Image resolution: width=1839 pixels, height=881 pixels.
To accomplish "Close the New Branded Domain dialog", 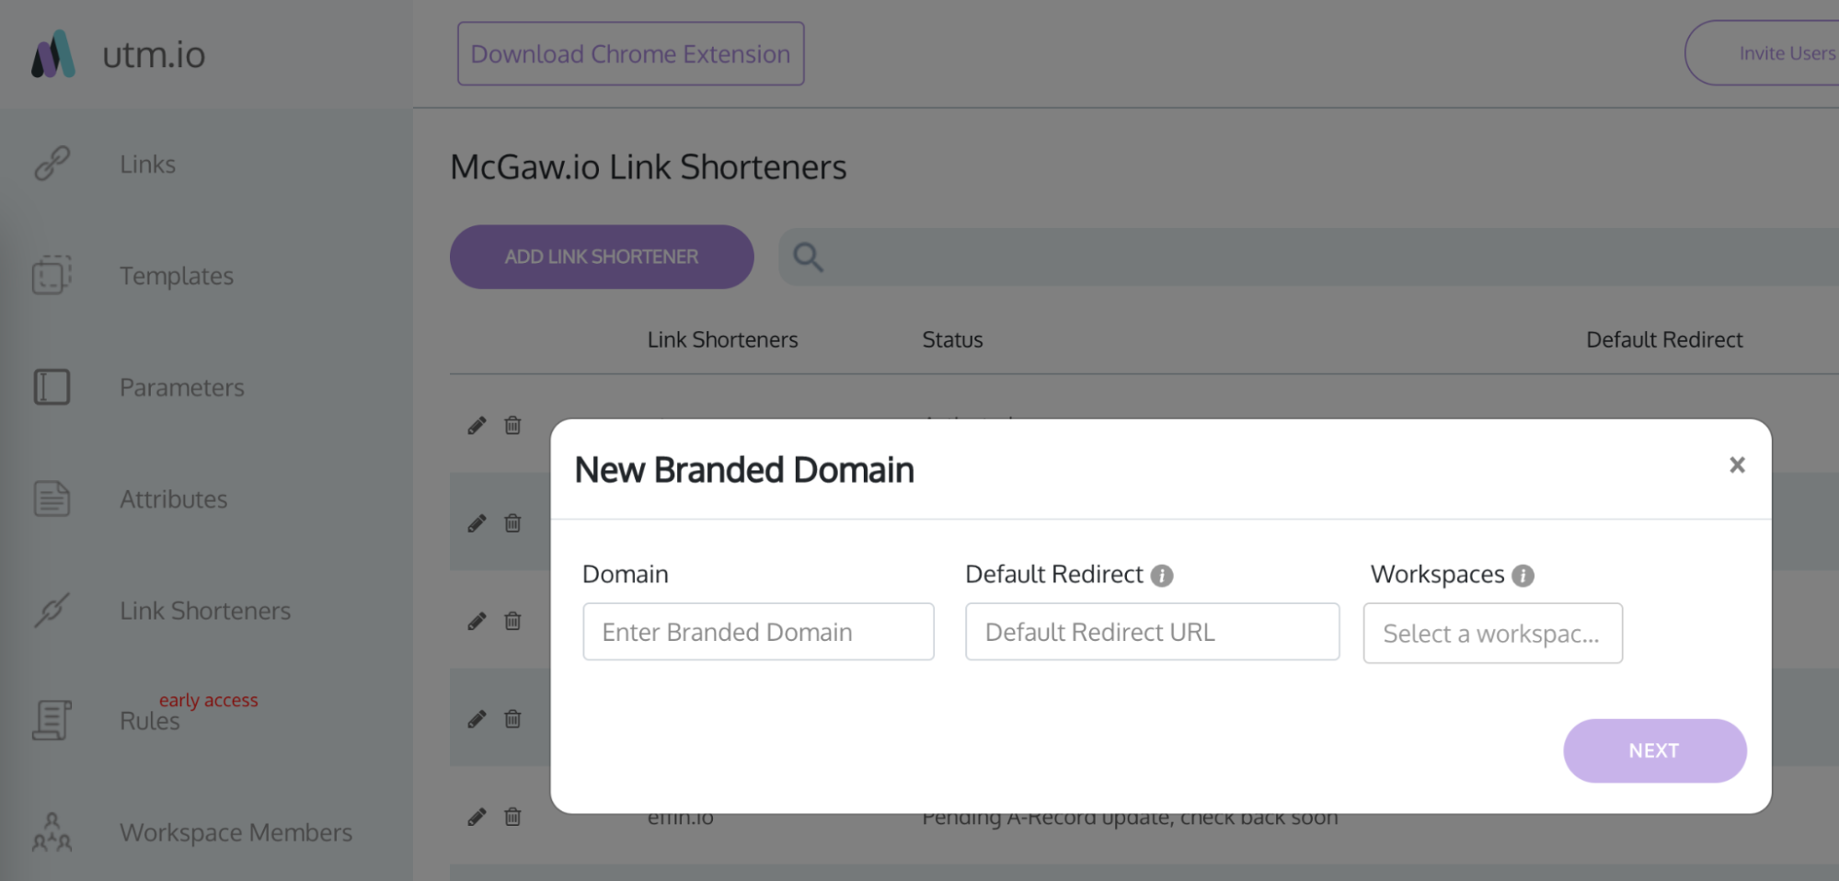I will (x=1737, y=464).
